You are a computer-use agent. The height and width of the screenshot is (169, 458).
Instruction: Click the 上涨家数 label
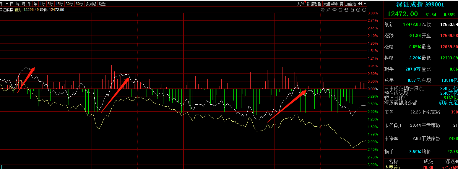click(431, 112)
